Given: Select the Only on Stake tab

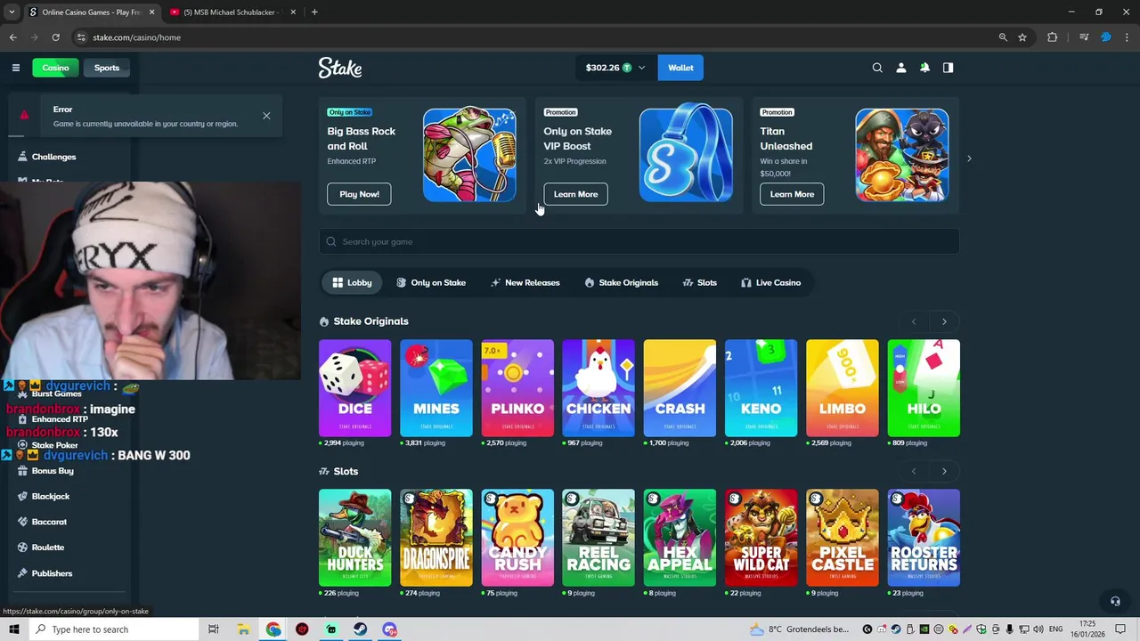Looking at the screenshot, I should click(x=431, y=282).
